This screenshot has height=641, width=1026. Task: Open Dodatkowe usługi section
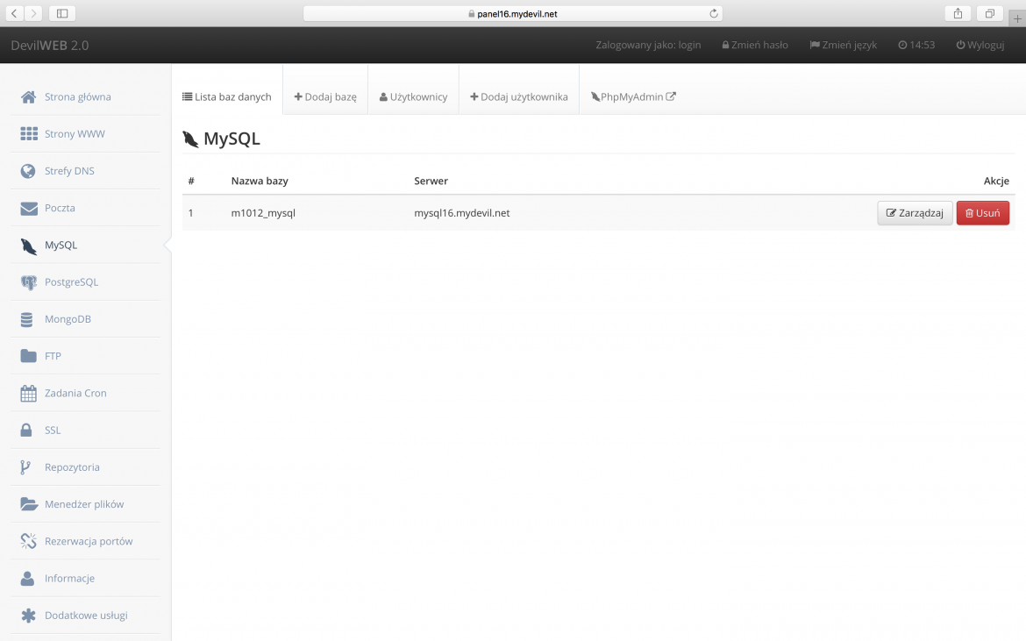(86, 615)
